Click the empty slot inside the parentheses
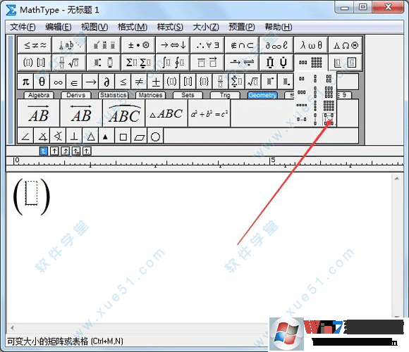409x352 pixels. (32, 193)
